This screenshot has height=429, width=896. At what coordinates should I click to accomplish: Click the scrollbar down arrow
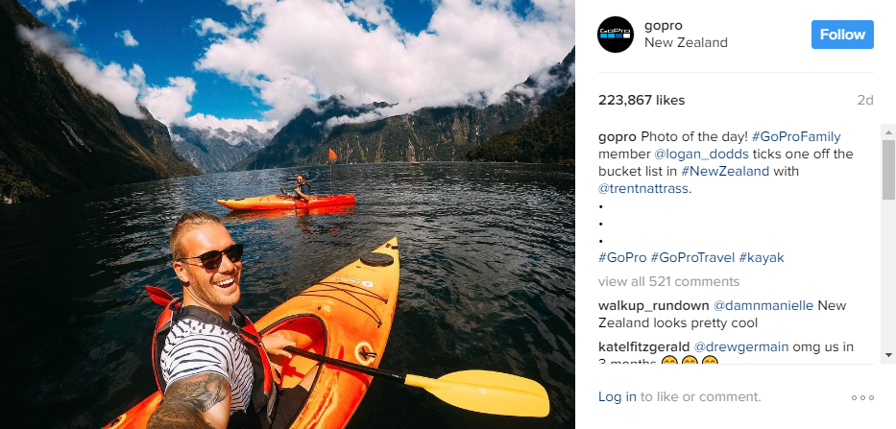point(888,355)
